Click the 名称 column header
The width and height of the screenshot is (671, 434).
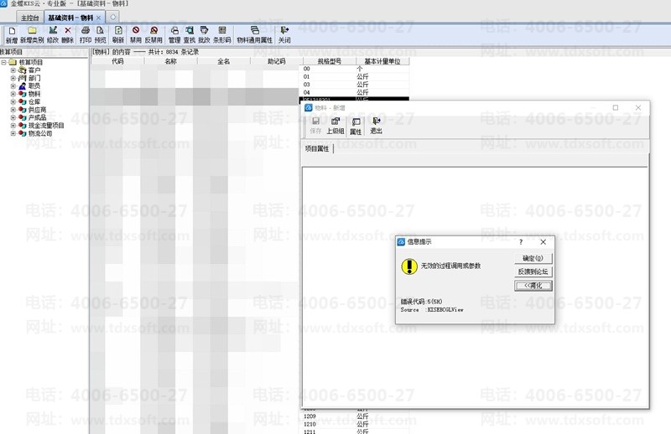[171, 61]
